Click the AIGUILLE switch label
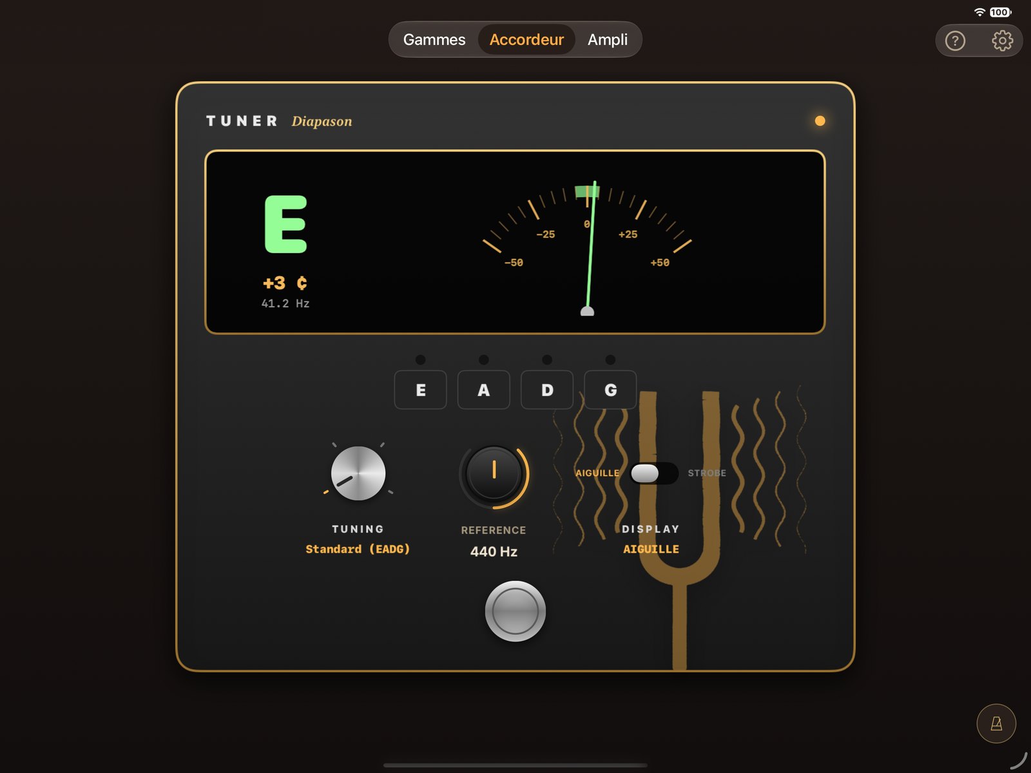Viewport: 1031px width, 773px height. tap(597, 473)
